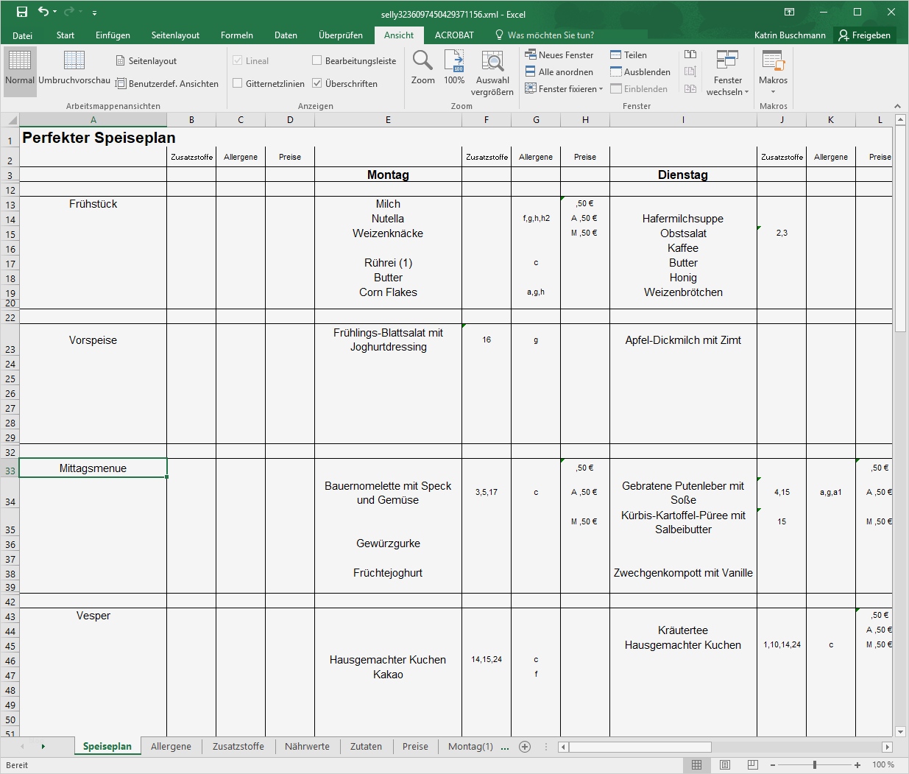This screenshot has width=909, height=774.
Task: Click Ausblenden to hide window
Action: click(x=640, y=72)
